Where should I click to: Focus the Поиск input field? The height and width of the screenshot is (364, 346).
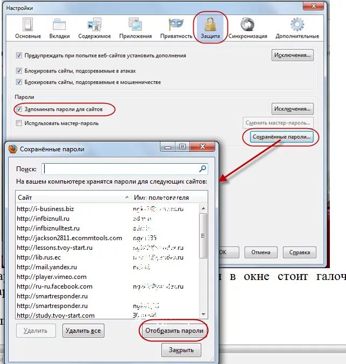click(x=125, y=169)
